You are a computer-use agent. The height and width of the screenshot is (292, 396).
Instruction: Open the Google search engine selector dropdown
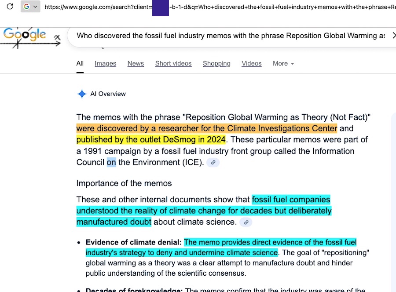[30, 7]
